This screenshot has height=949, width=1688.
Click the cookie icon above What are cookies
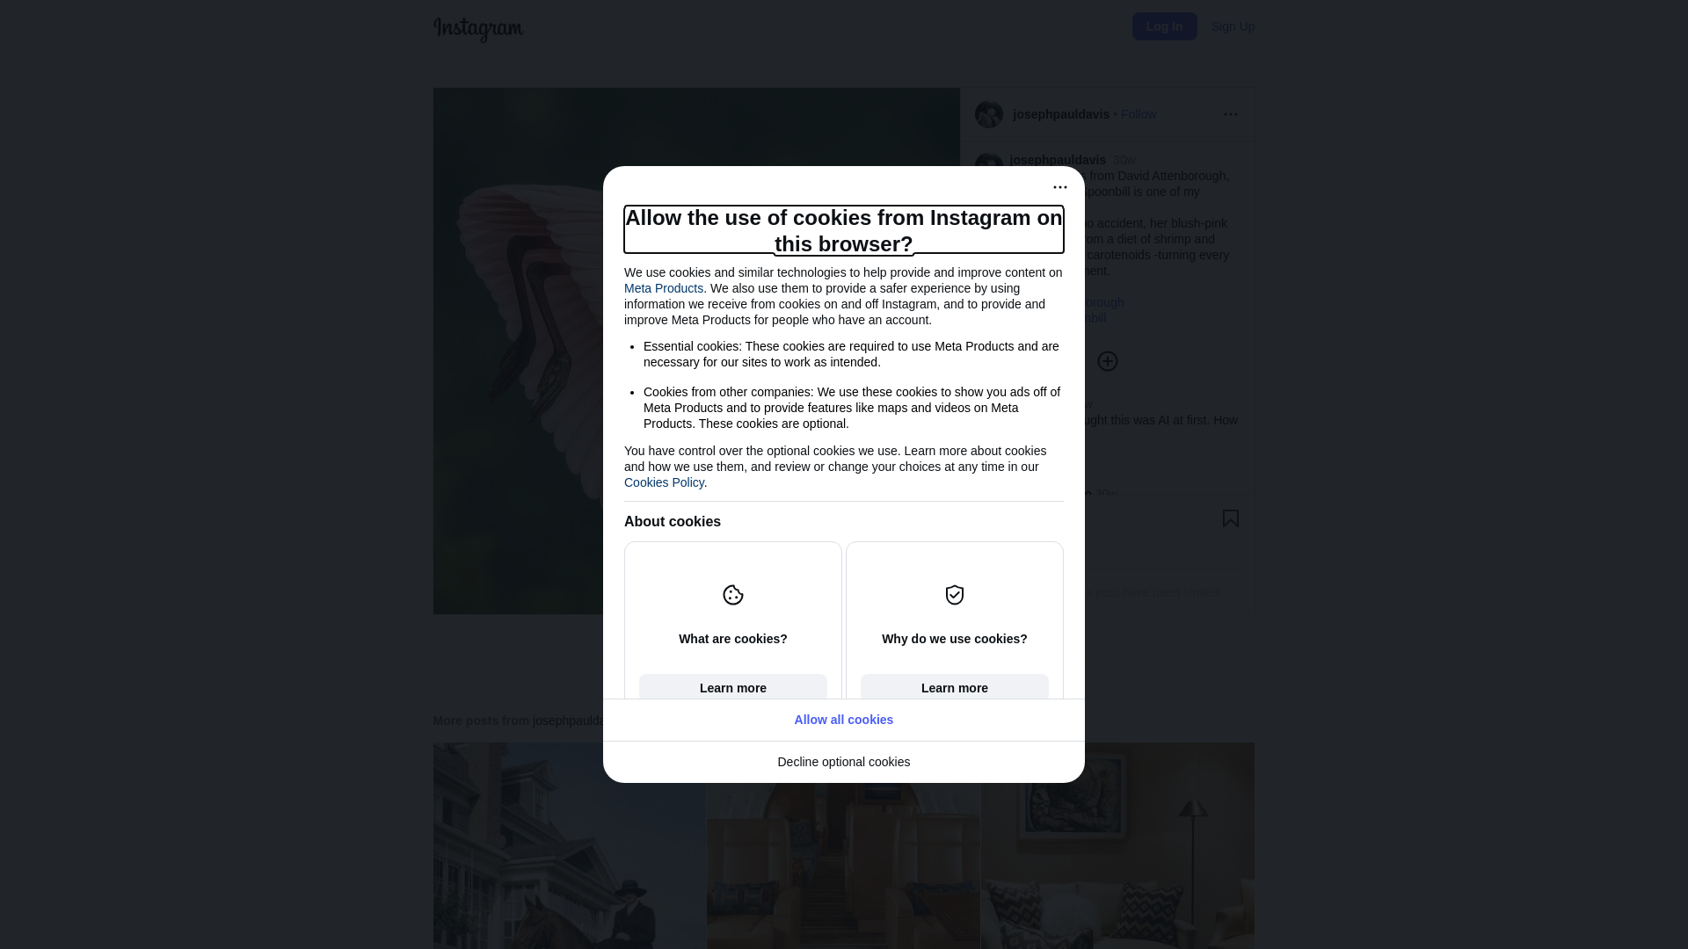point(732,595)
